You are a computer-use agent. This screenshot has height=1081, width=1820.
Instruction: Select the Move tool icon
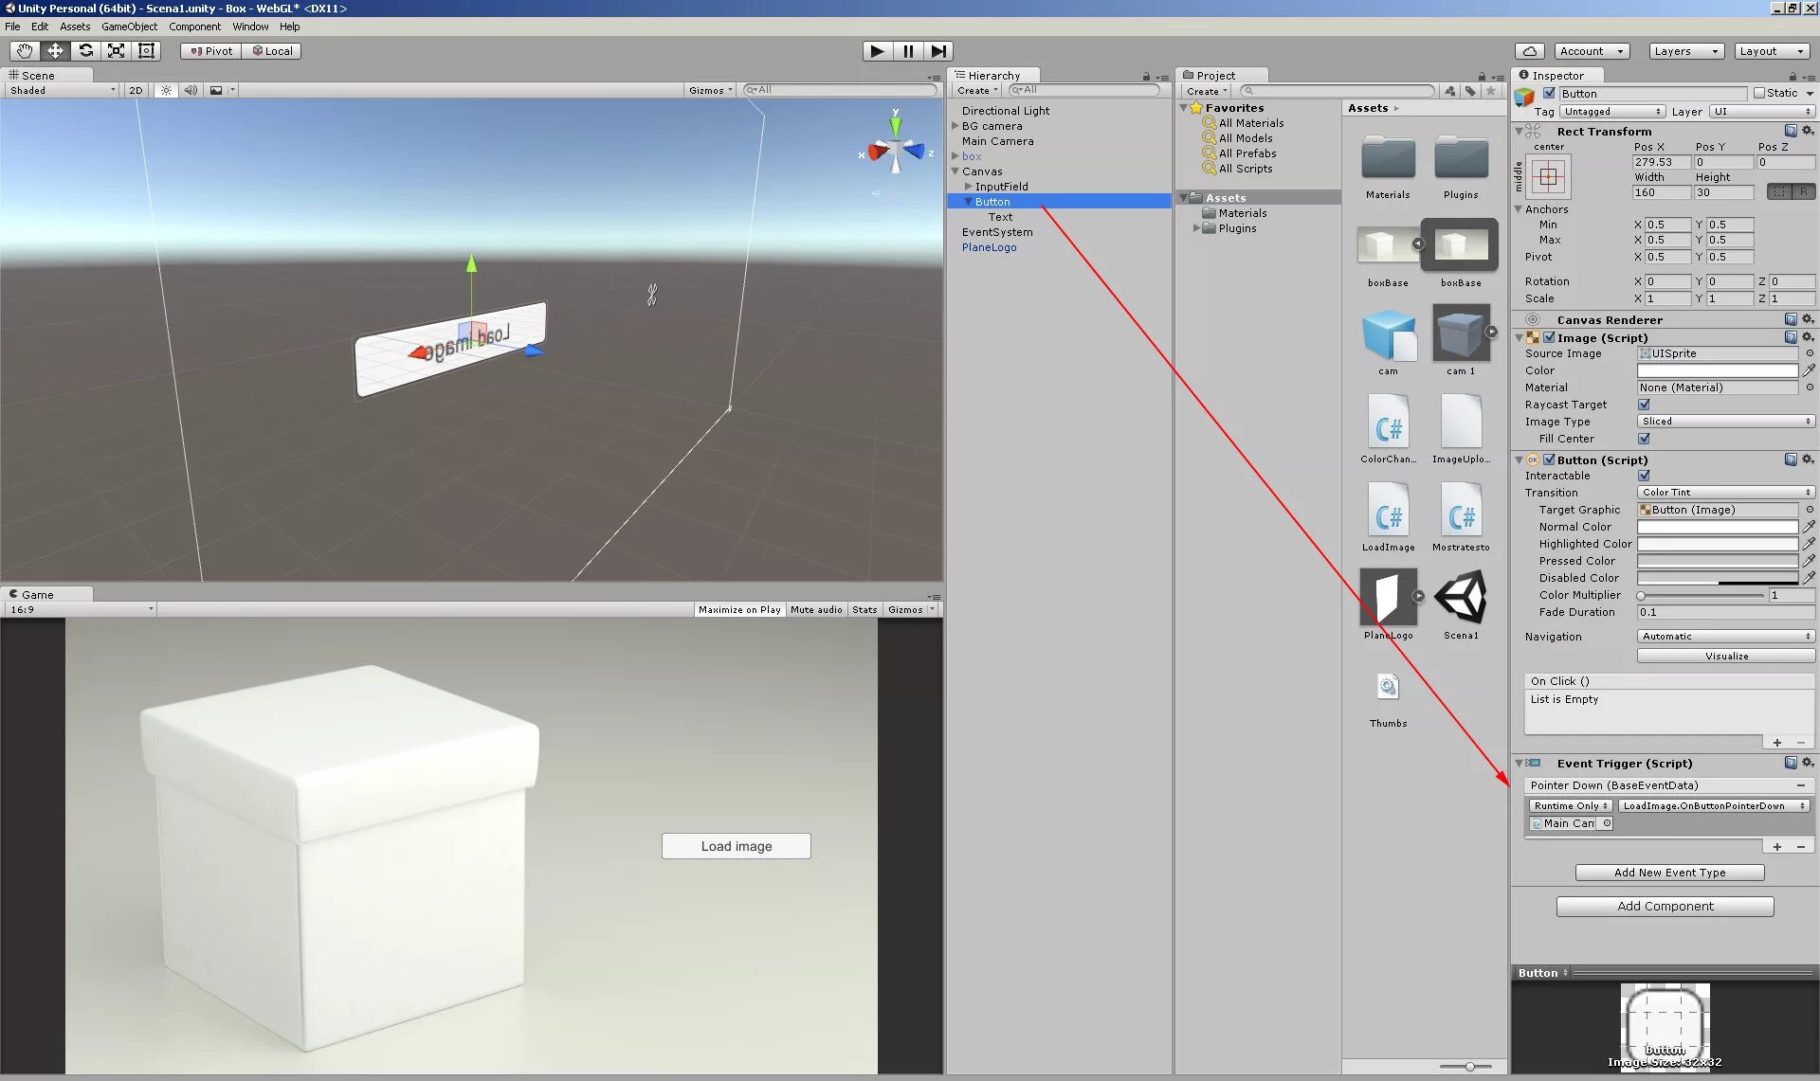click(x=55, y=51)
